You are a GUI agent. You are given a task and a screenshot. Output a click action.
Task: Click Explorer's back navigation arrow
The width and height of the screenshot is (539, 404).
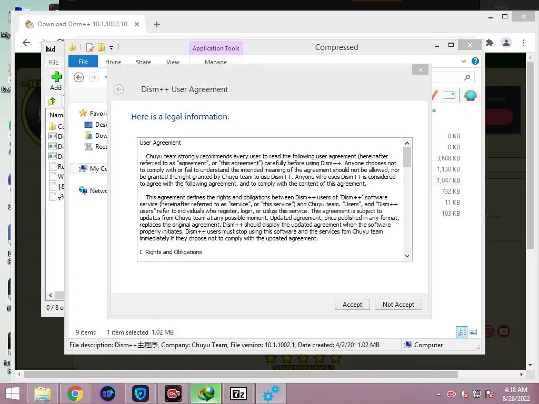click(79, 77)
